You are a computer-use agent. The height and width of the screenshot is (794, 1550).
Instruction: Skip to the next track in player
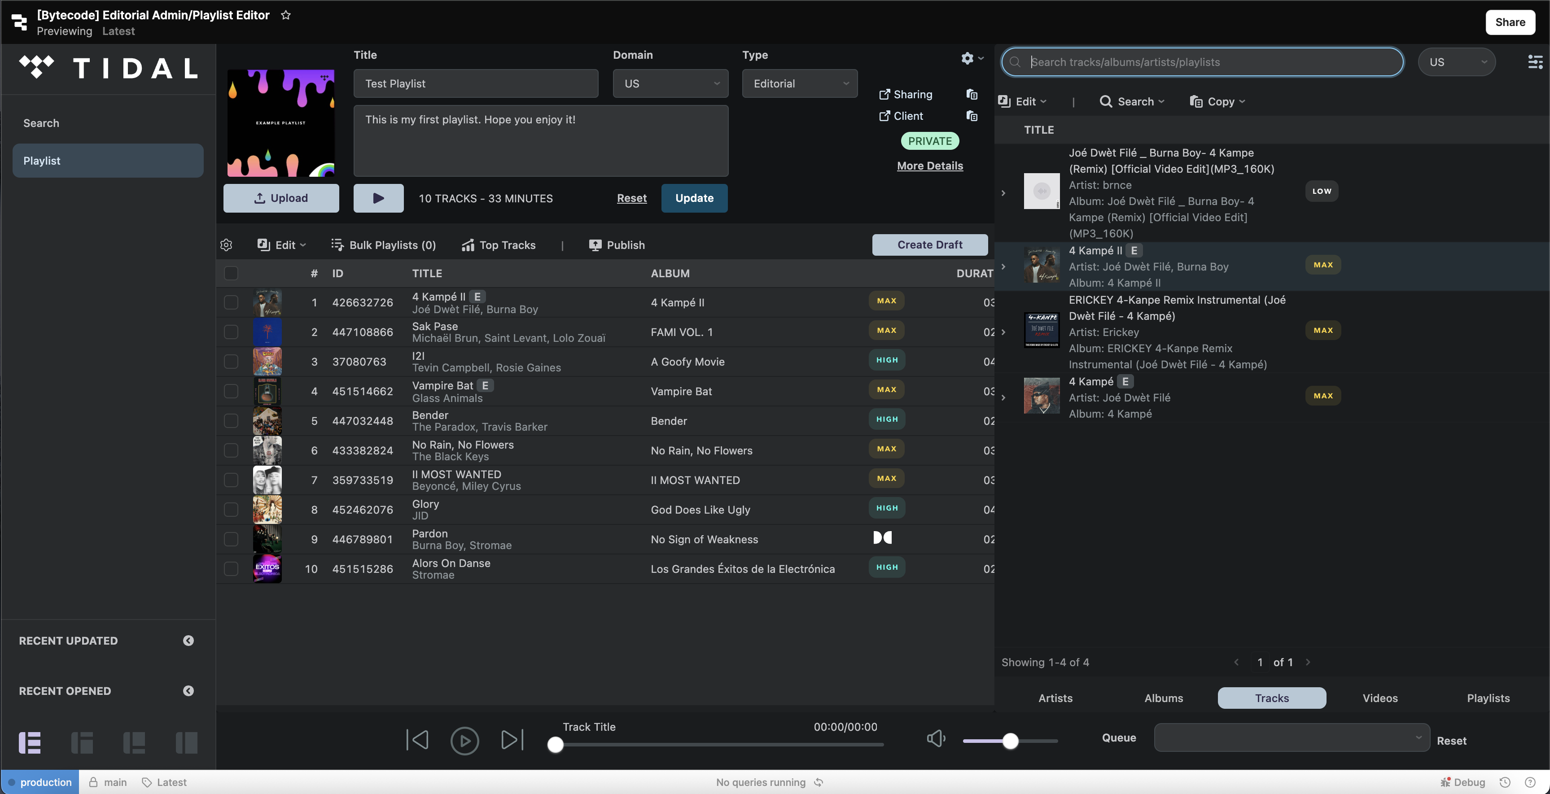(x=512, y=740)
